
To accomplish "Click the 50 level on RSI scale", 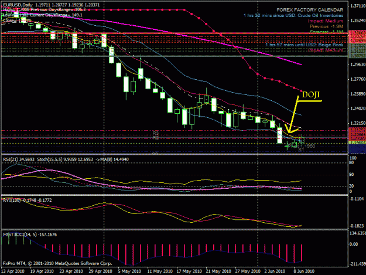I will point(352,175).
